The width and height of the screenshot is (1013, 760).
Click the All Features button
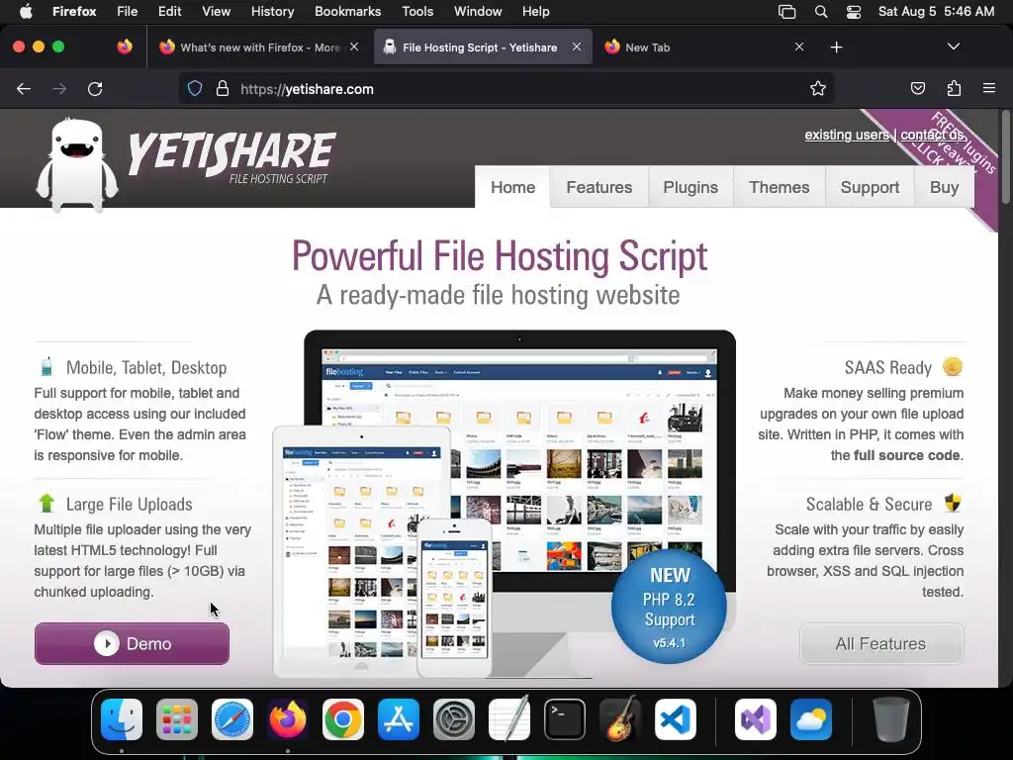pos(881,643)
